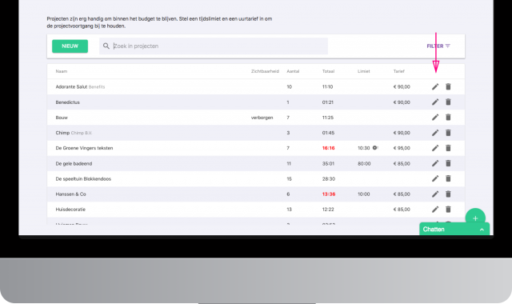Delete the Hanssen & Co project
This screenshot has width=512, height=304.
448,194
